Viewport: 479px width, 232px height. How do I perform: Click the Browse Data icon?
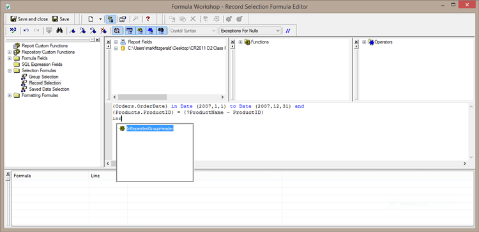pyautogui.click(x=49, y=30)
